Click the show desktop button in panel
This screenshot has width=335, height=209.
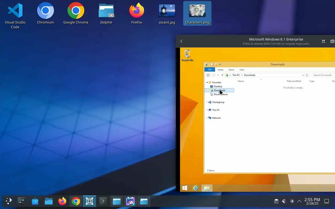[327, 201]
